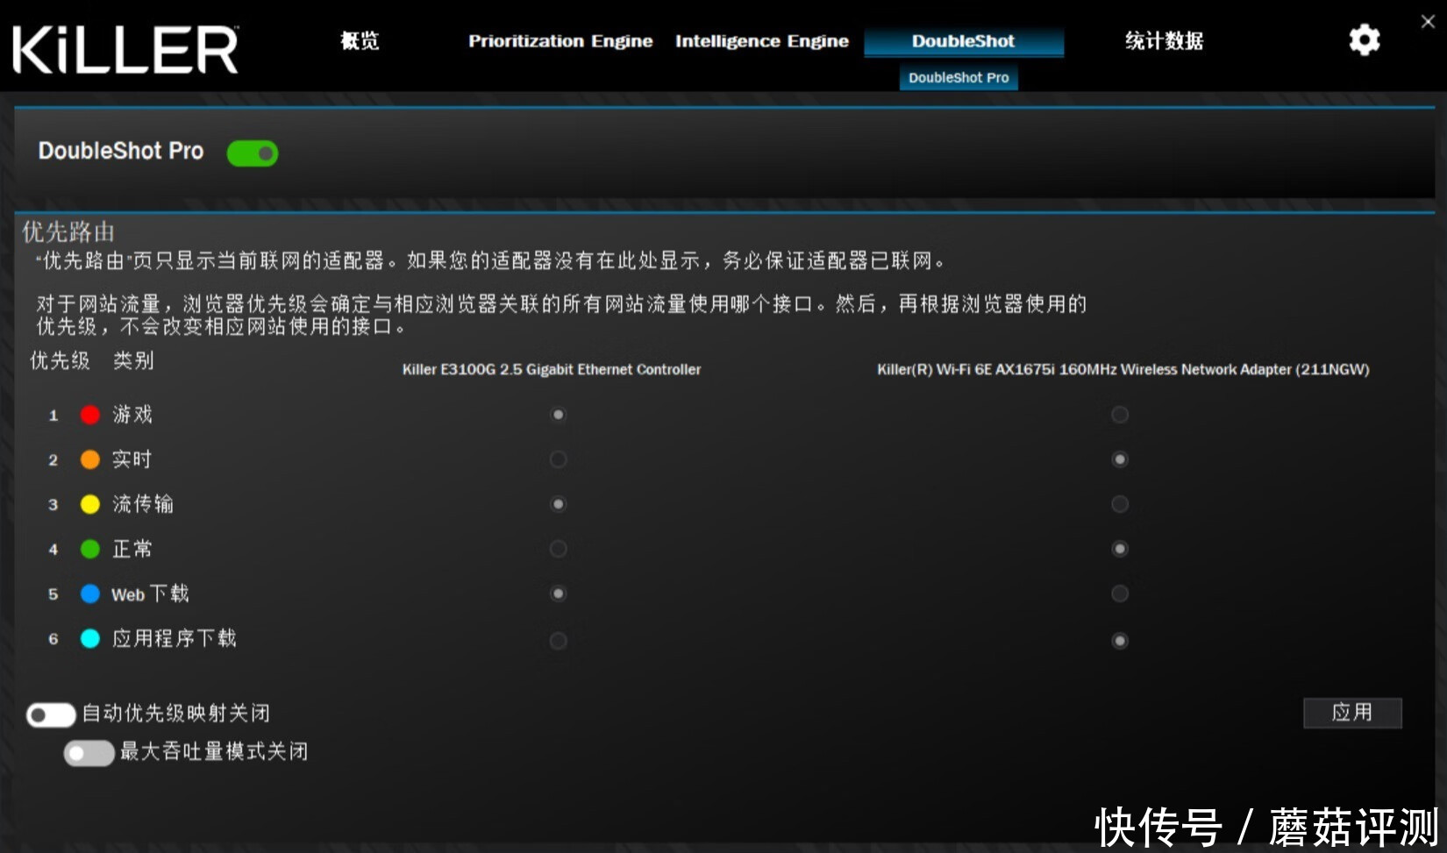Viewport: 1447px width, 853px height.
Task: Close the Killer window
Action: [1428, 22]
